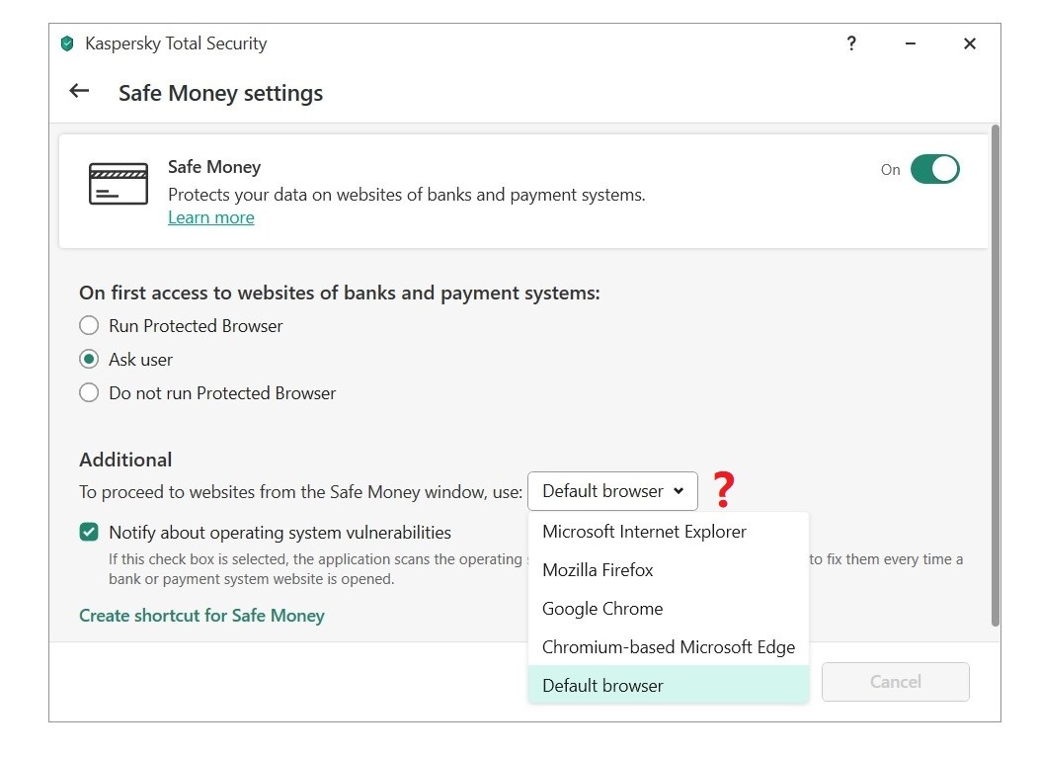This screenshot has width=1039, height=758.
Task: Choose the Ask user radio button
Action: pyautogui.click(x=90, y=359)
